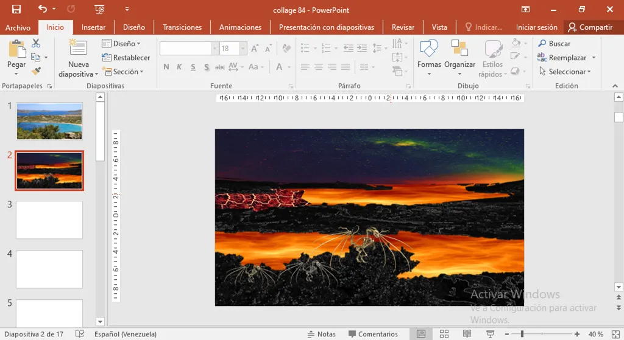Click the Undo arrow icon
The image size is (624, 340).
[x=42, y=9]
